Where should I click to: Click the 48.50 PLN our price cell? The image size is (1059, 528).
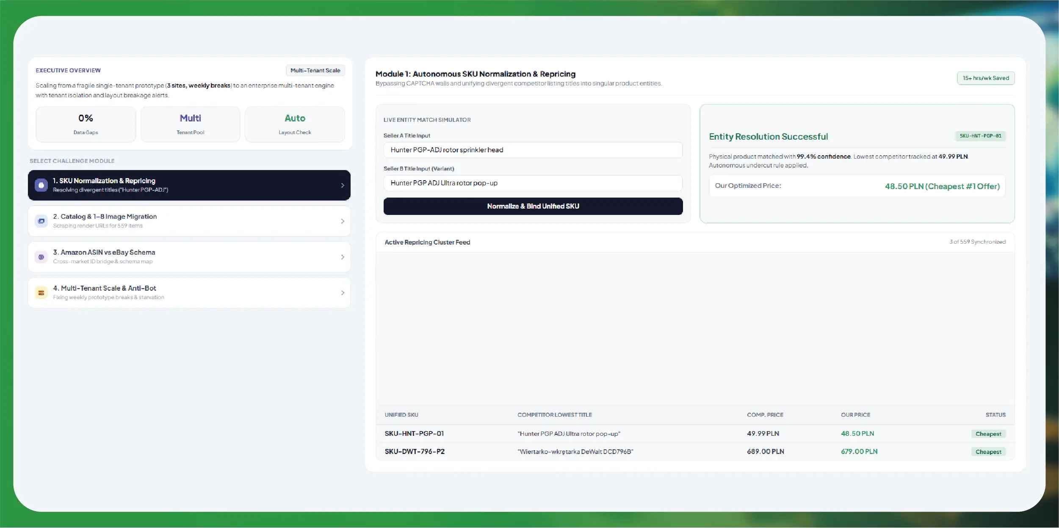(857, 434)
